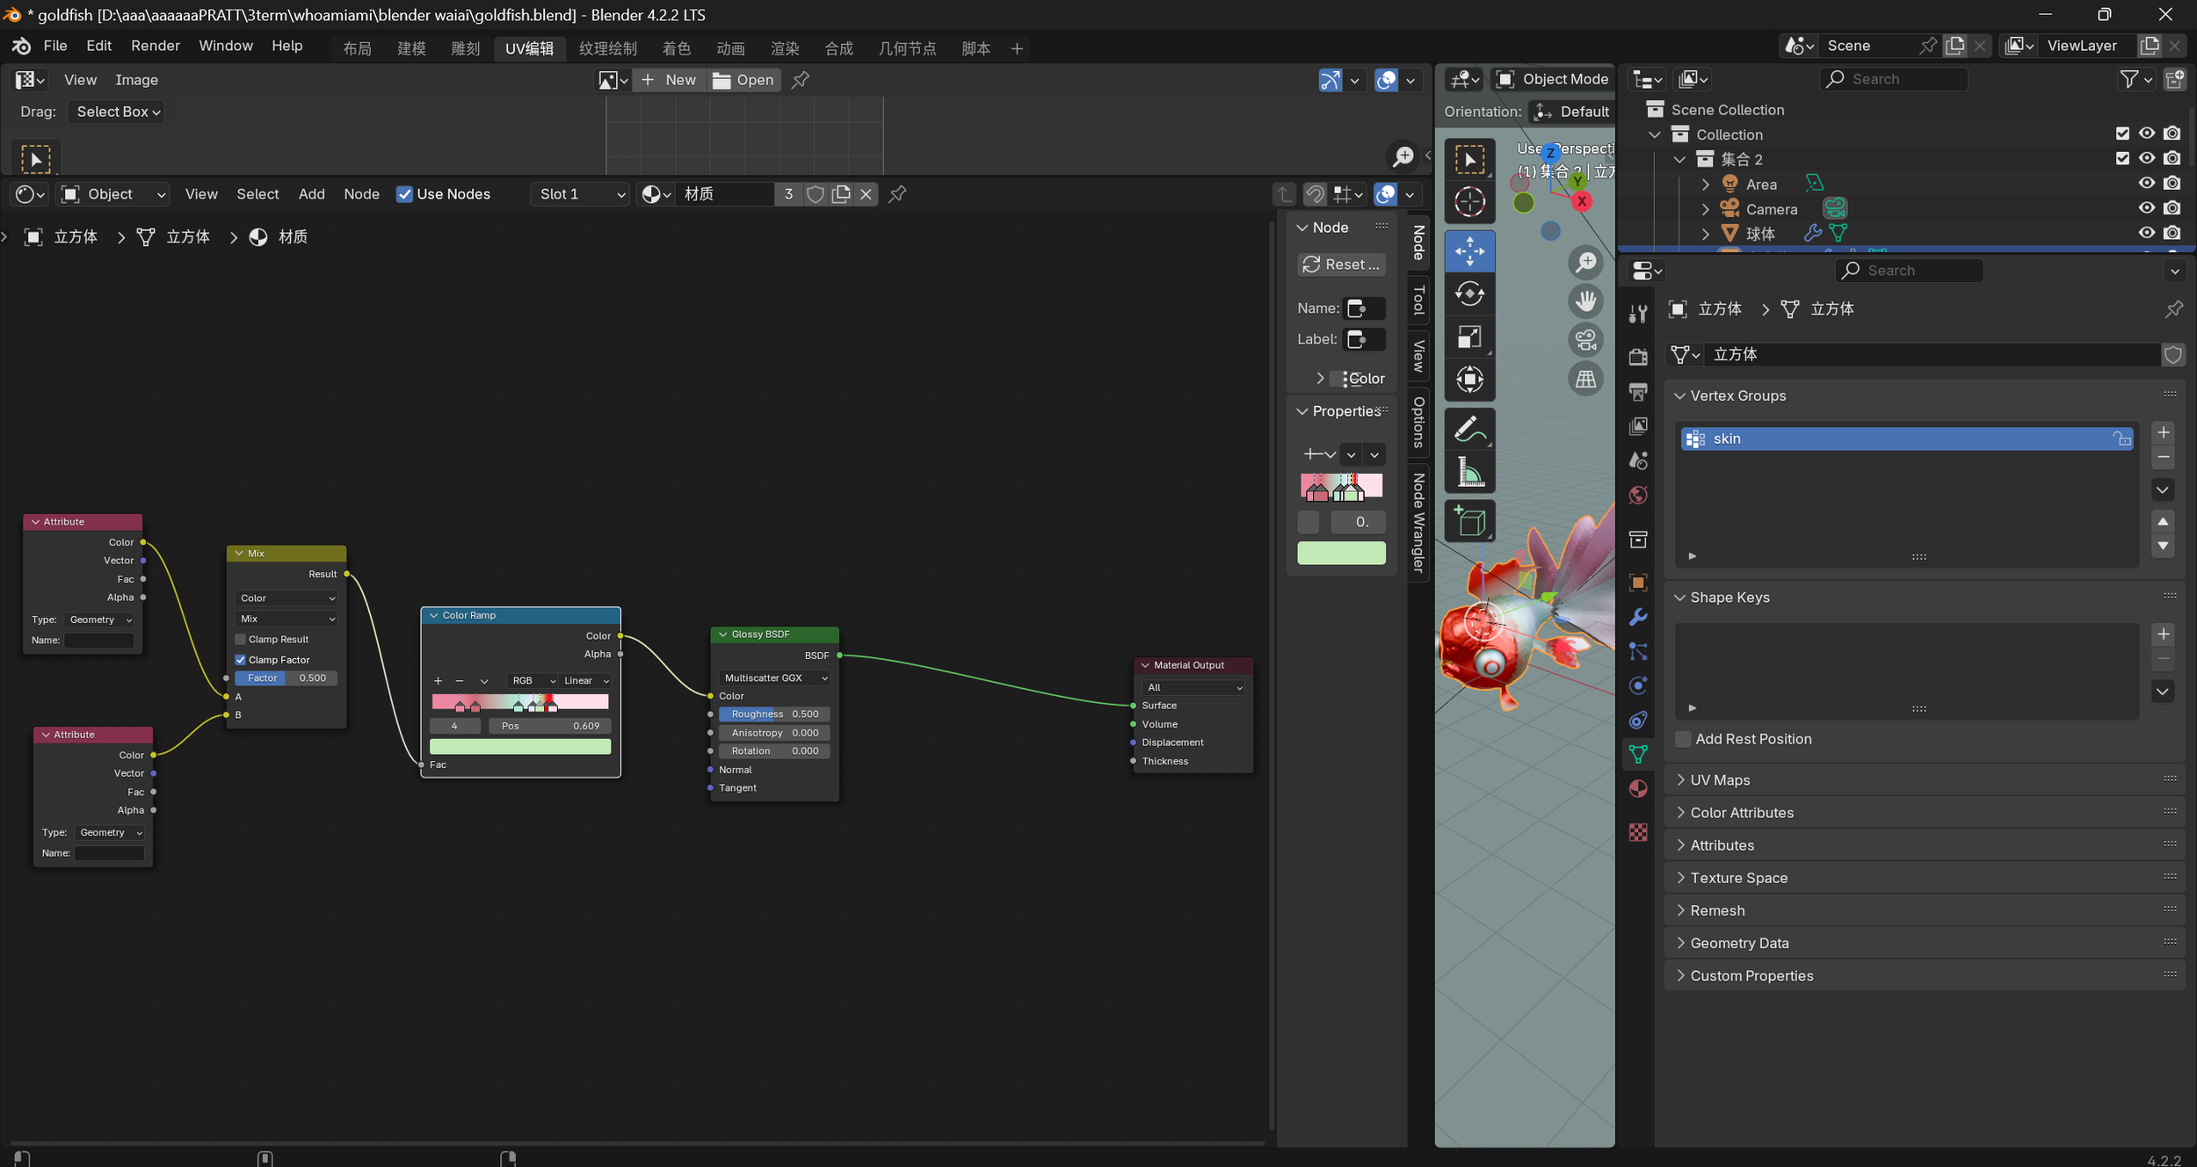Click the viewport camera view icon
Screen dimensions: 2197x1167
tap(1585, 339)
